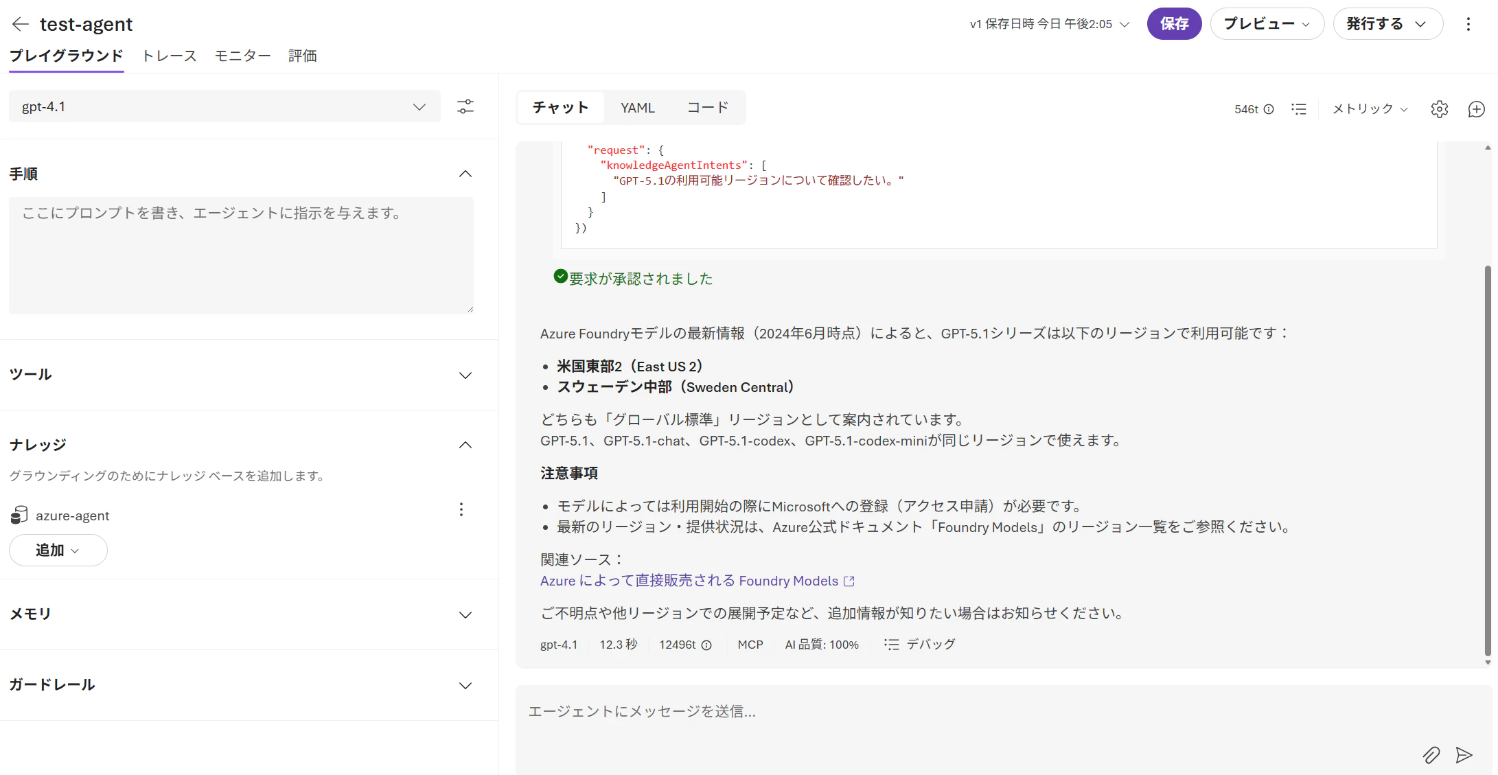Attach a file with the paperclip icon
This screenshot has height=775, width=1498.
point(1431,755)
